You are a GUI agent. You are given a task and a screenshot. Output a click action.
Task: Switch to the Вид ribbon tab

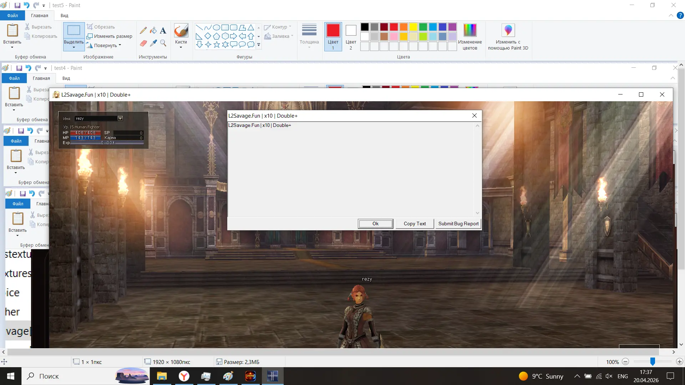pos(64,16)
